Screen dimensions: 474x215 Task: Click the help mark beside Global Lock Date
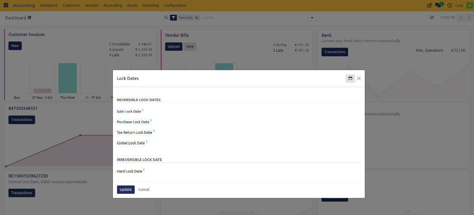[147, 142]
